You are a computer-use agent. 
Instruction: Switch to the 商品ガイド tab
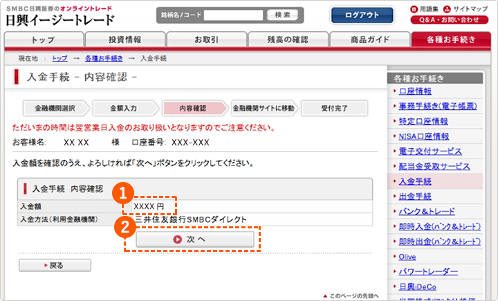tap(369, 39)
